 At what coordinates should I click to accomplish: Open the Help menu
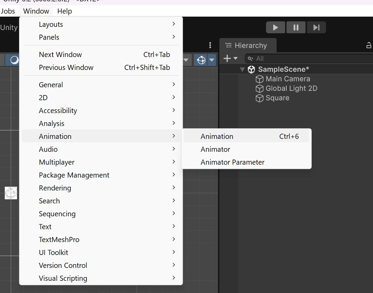(64, 11)
